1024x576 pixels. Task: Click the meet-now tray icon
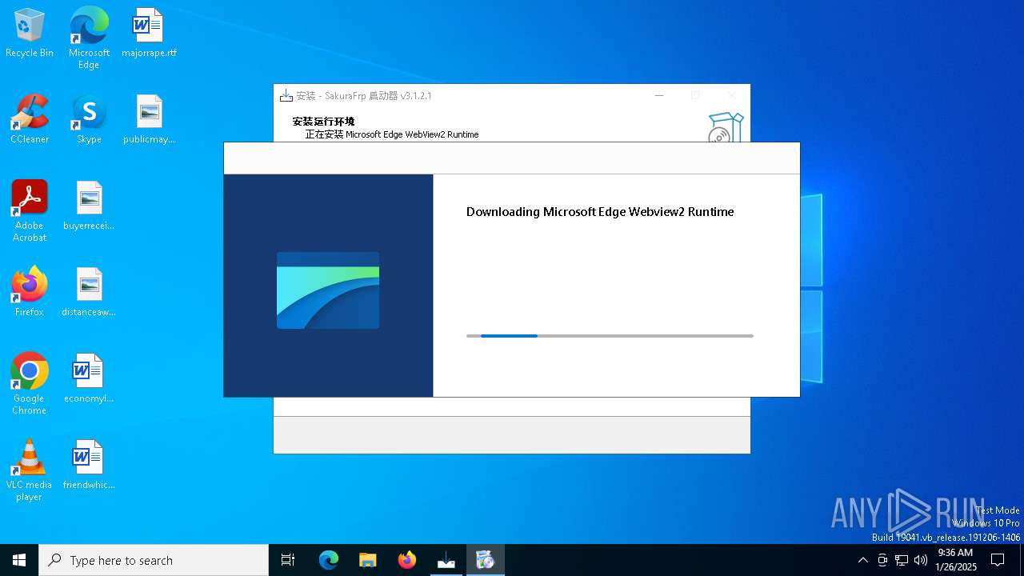pos(882,560)
